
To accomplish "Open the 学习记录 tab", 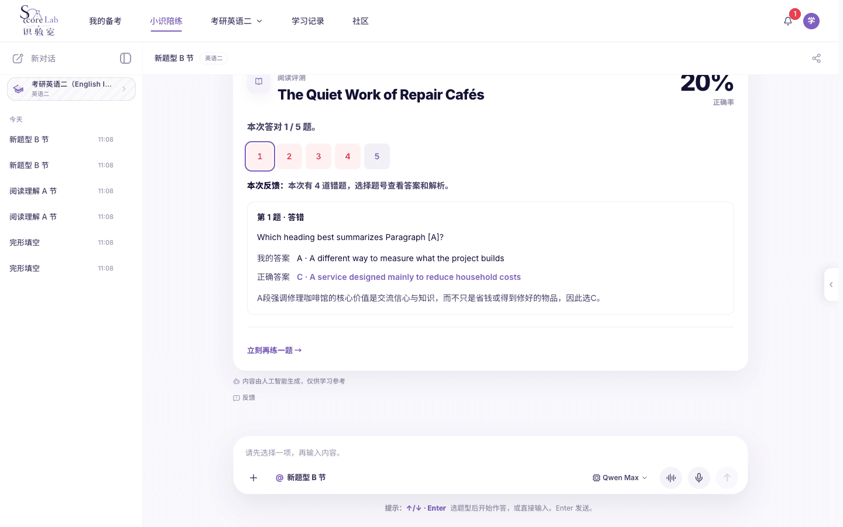I will point(308,21).
